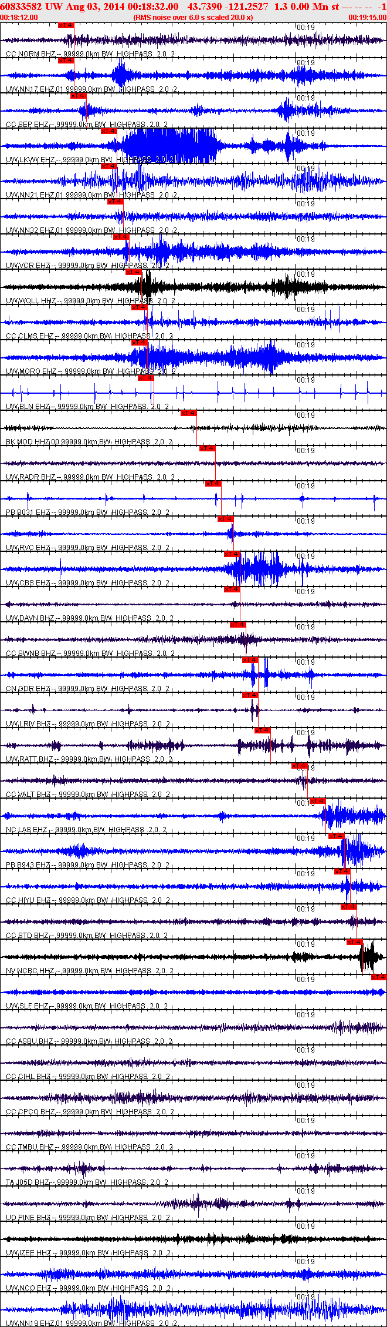The height and width of the screenshot is (1327, 387).
Task: Click the RMS noise scaling note
Action: coord(193,18)
